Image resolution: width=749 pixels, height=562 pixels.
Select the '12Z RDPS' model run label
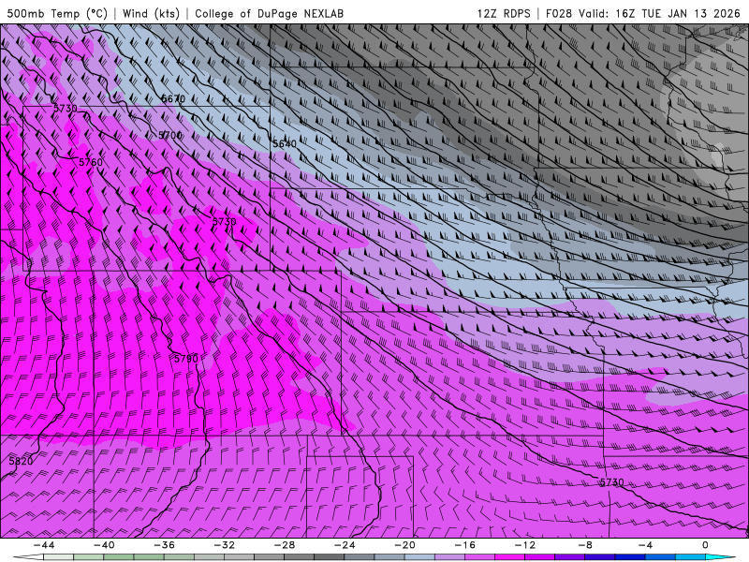(504, 13)
